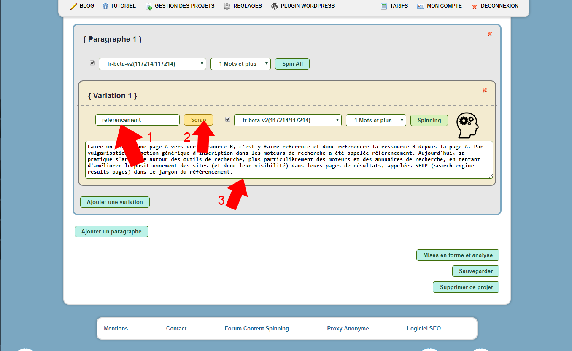Click inside the Variation 1 text area
The height and width of the screenshot is (351, 572).
coord(289,160)
